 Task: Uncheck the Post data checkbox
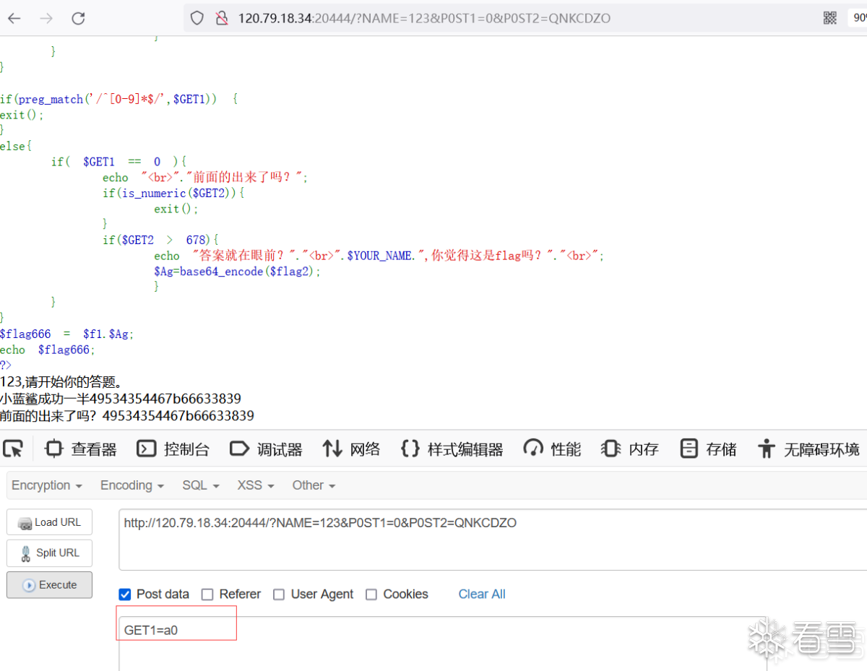point(125,594)
